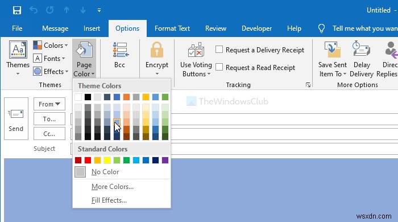Pick black swatch in Theme Colors top row
This screenshot has width=398, height=222.
(x=88, y=97)
